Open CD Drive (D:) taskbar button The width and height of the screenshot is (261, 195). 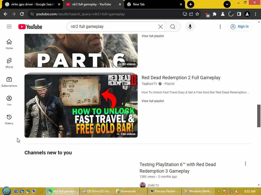96,191
